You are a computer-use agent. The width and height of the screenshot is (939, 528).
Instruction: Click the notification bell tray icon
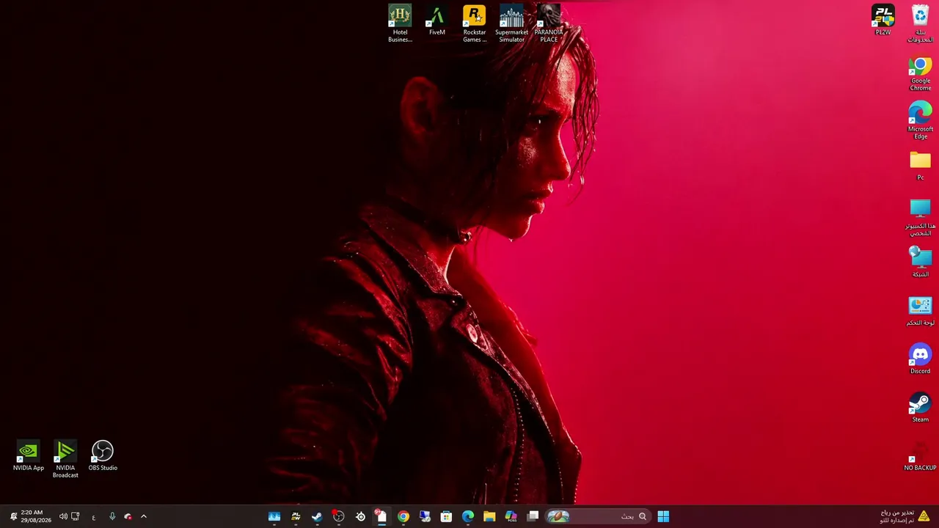(13, 516)
